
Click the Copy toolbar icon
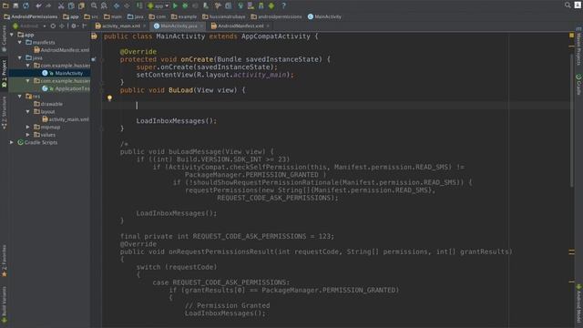pyautogui.click(x=71, y=5)
